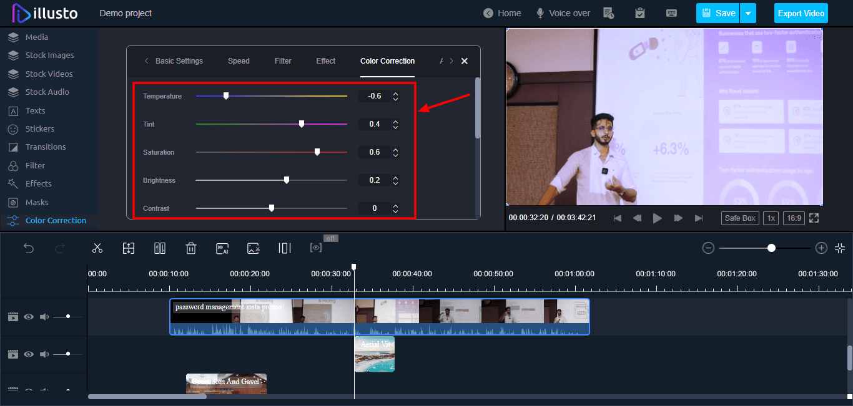Viewport: 853px width, 406px height.
Task: Open the keyboard shortcuts icon
Action: (x=671, y=13)
